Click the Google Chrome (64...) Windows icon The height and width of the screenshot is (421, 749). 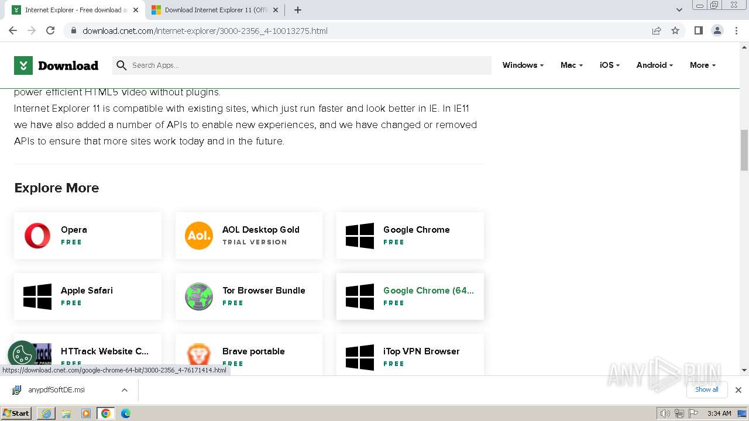tap(360, 296)
